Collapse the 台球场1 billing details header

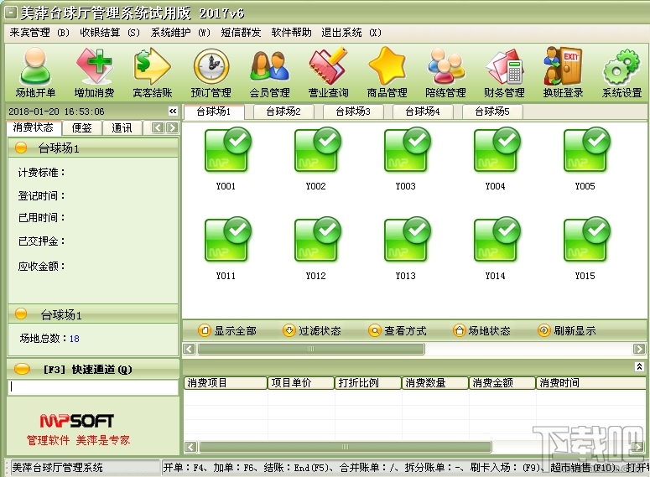click(93, 148)
